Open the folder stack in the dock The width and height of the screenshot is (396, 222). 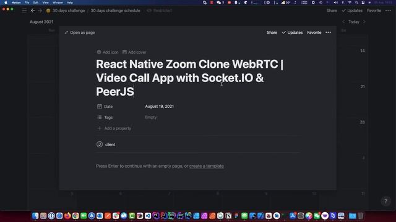[352, 216]
